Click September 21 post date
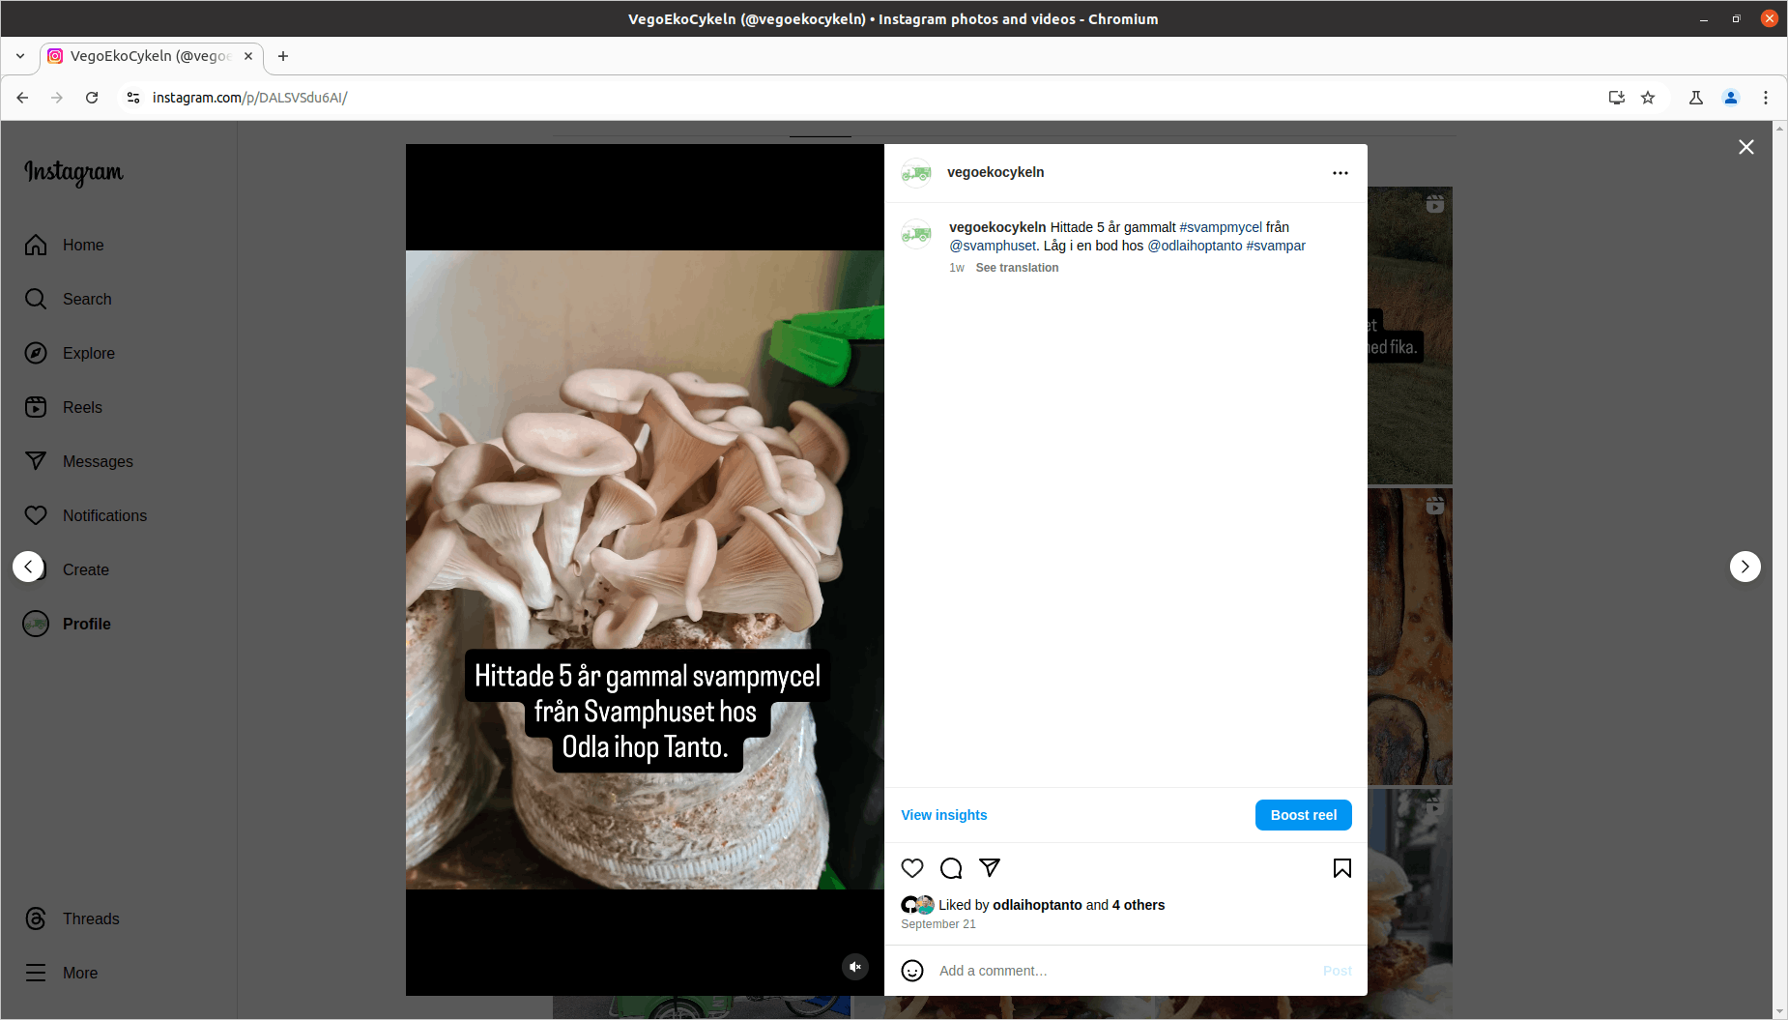The width and height of the screenshot is (1788, 1020). pyautogui.click(x=938, y=924)
